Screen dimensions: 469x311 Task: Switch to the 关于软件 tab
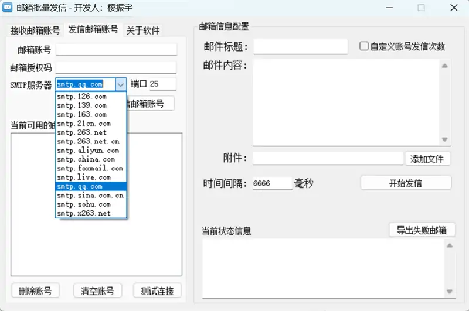pos(143,30)
